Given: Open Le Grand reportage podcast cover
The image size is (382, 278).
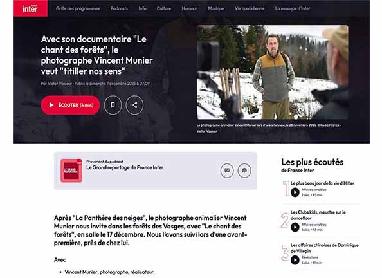Looking at the screenshot, I should [x=71, y=171].
